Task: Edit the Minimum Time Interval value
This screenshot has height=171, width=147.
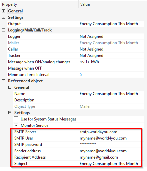Action: tap(111, 75)
